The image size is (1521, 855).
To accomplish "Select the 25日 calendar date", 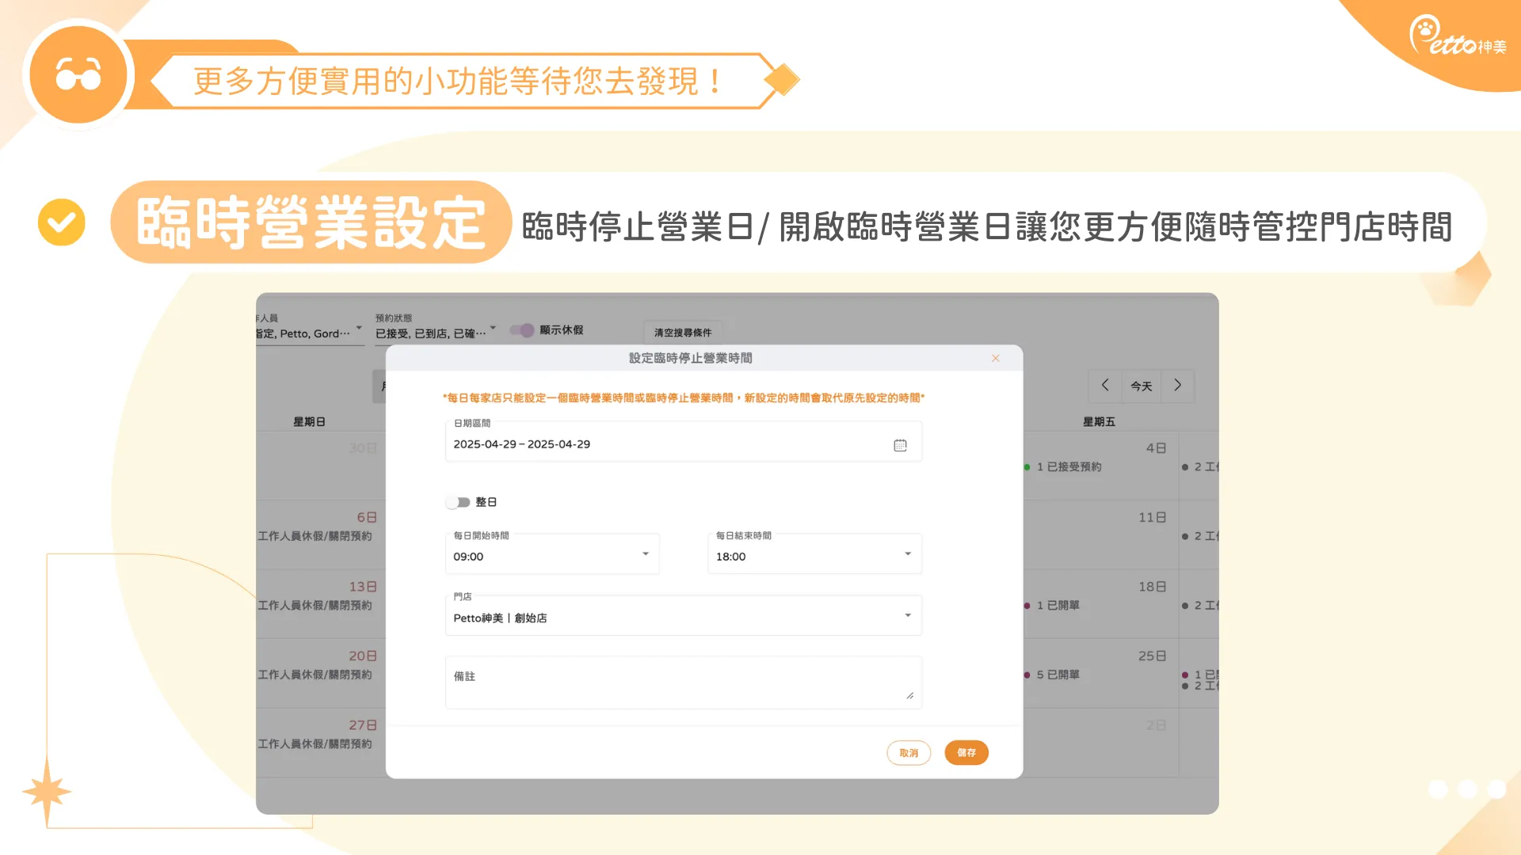I will tap(1153, 656).
